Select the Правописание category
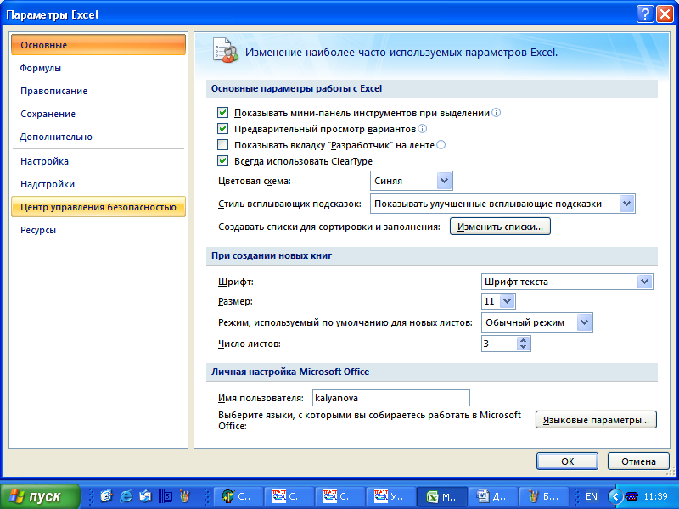Viewport: 679px width, 509px height. tap(98, 91)
